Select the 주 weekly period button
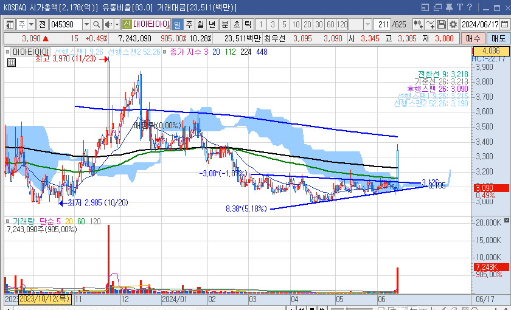 189,24
